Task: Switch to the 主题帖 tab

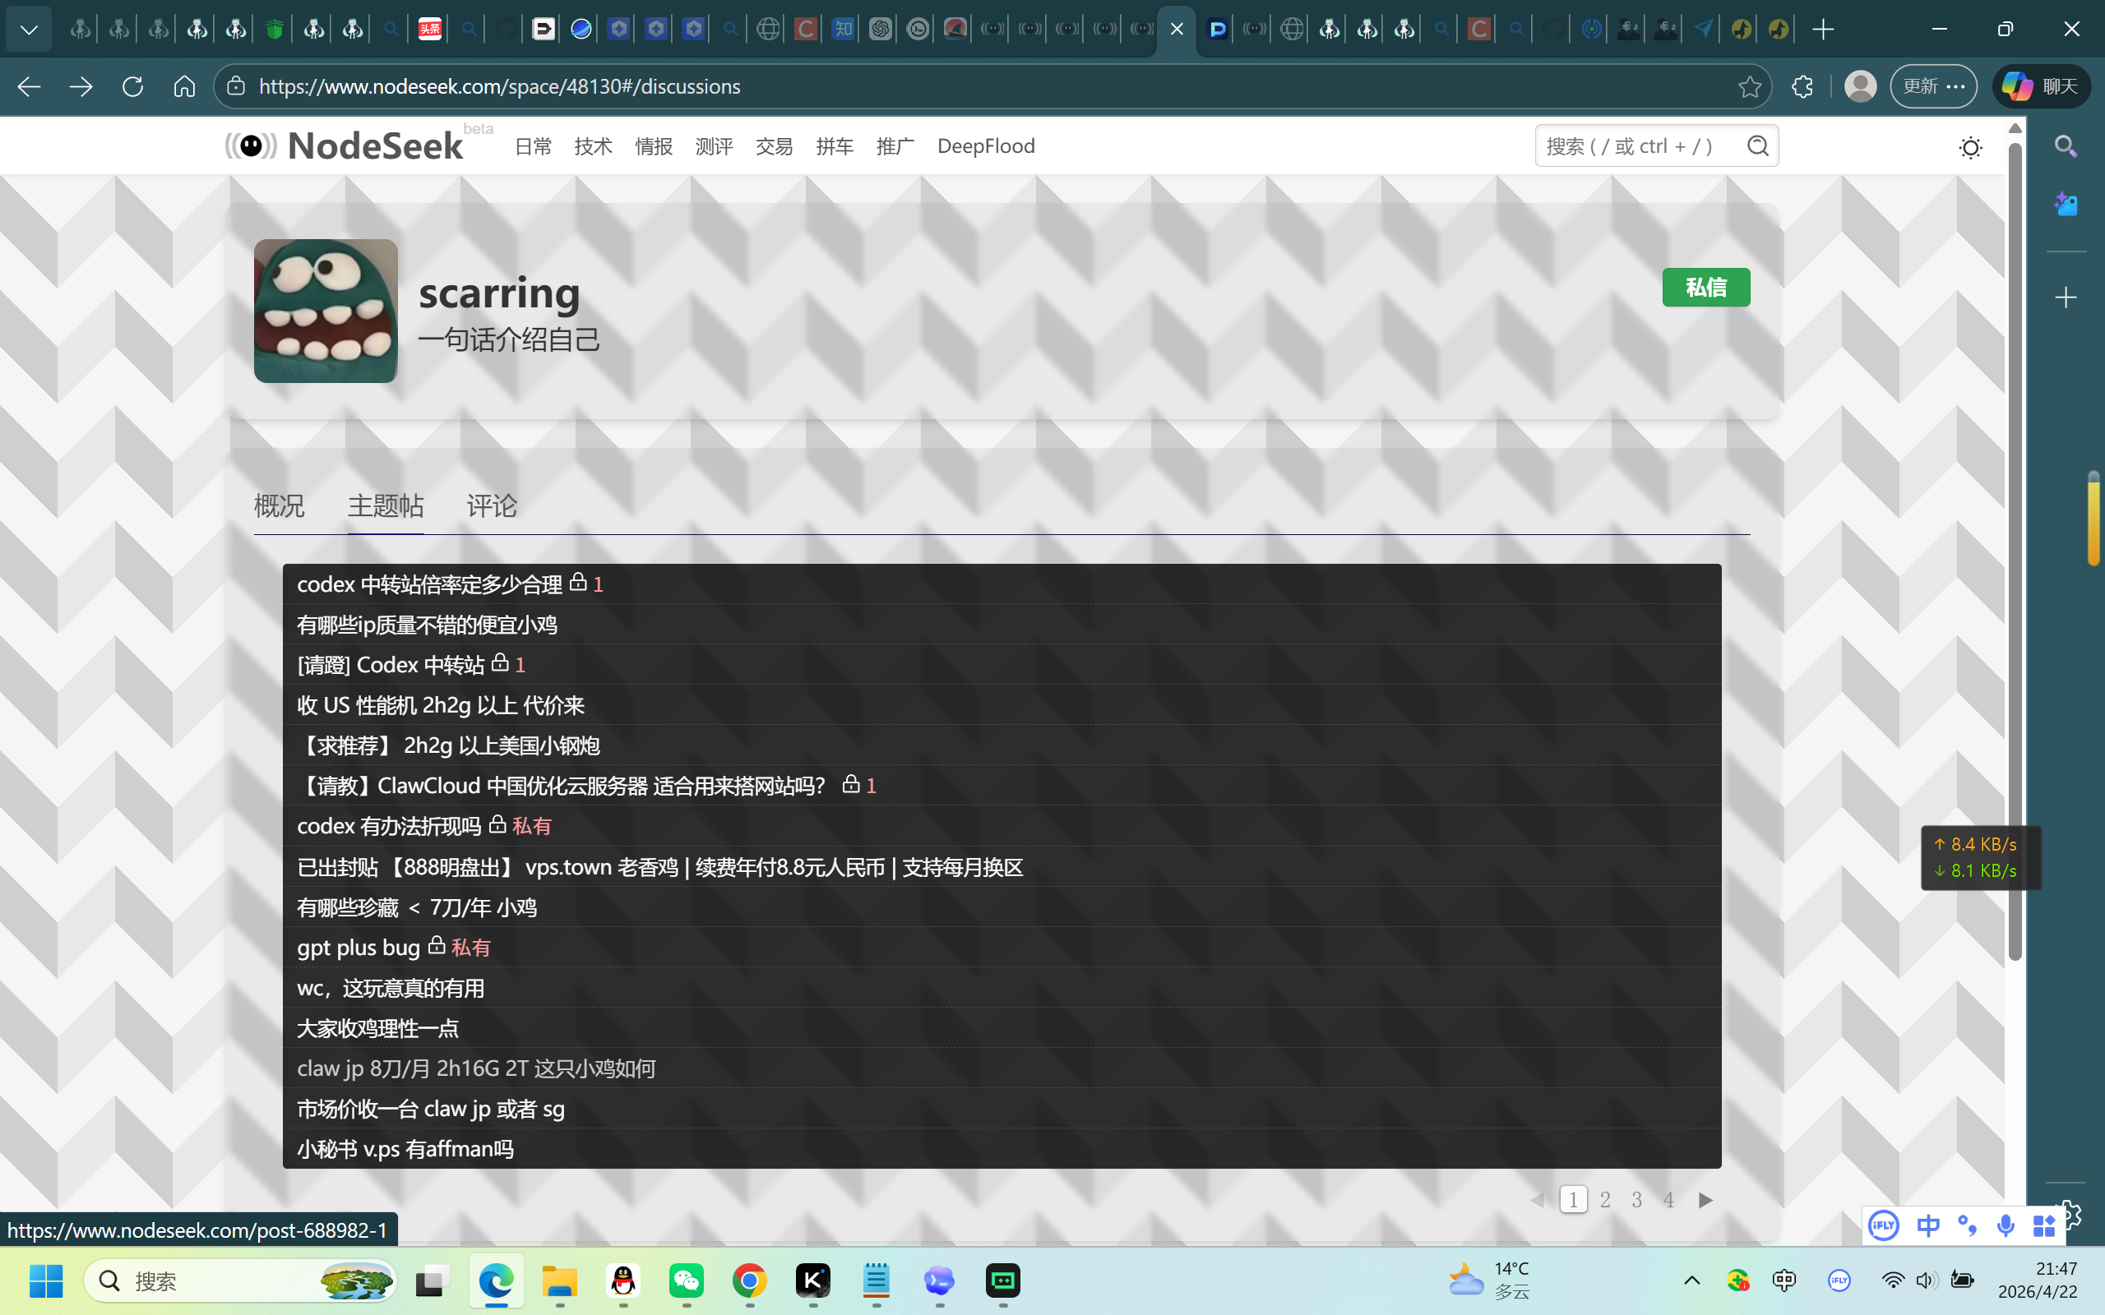Action: point(386,505)
